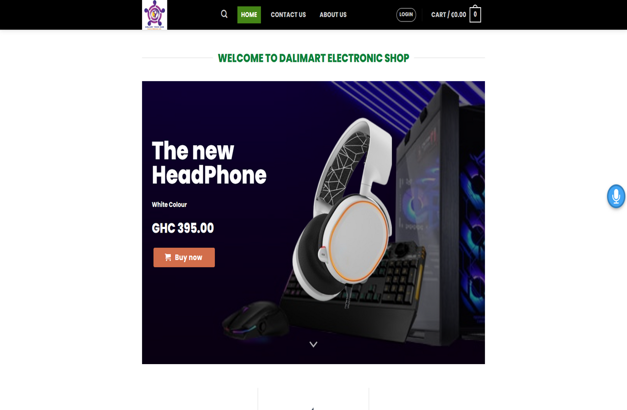Click the shopping cart icon inside Buy now
Screen dimensions: 627x410
(168, 258)
